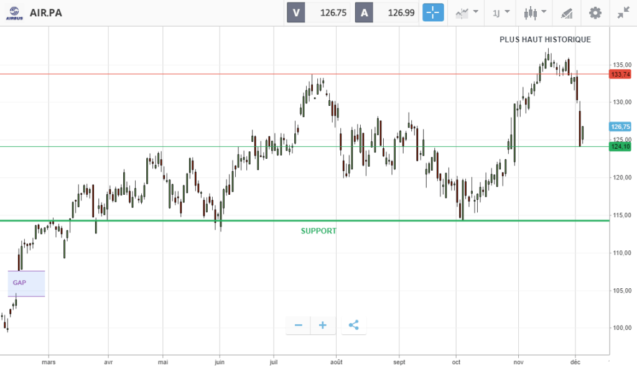Toggle the blue crosshair cursor tool

pyautogui.click(x=433, y=12)
